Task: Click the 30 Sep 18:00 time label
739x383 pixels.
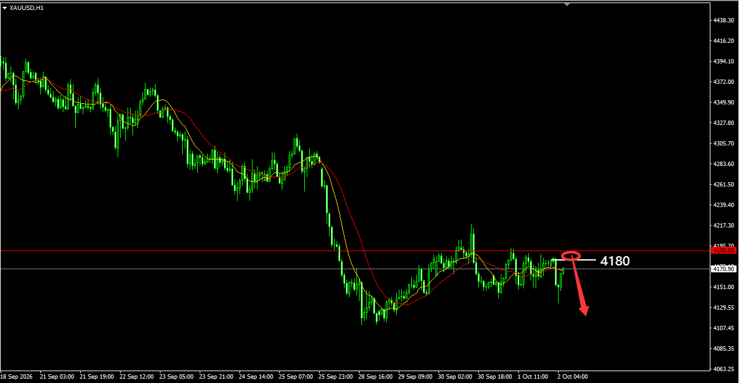Action: point(495,377)
